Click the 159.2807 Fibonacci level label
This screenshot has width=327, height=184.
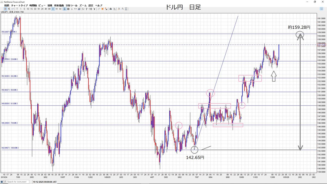(x=9, y=32)
